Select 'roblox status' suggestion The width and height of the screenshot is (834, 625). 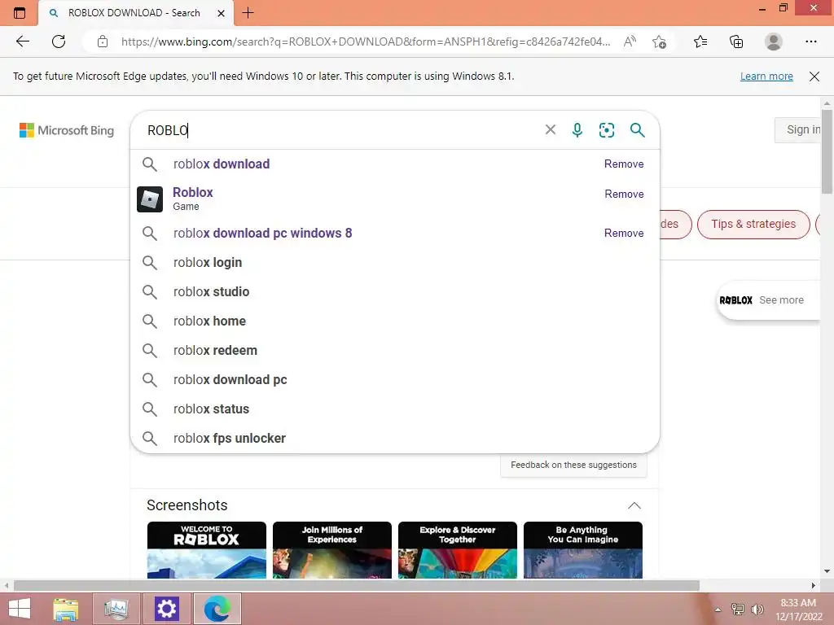click(x=395, y=409)
